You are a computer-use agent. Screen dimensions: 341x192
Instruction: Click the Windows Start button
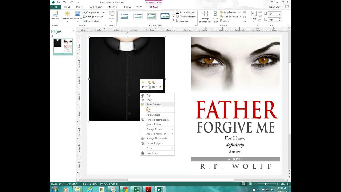pyautogui.click(x=55, y=190)
